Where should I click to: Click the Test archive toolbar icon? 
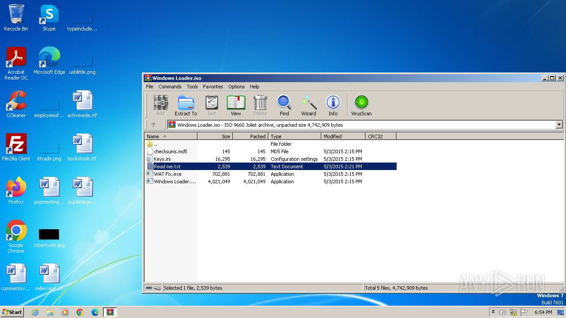pyautogui.click(x=212, y=106)
